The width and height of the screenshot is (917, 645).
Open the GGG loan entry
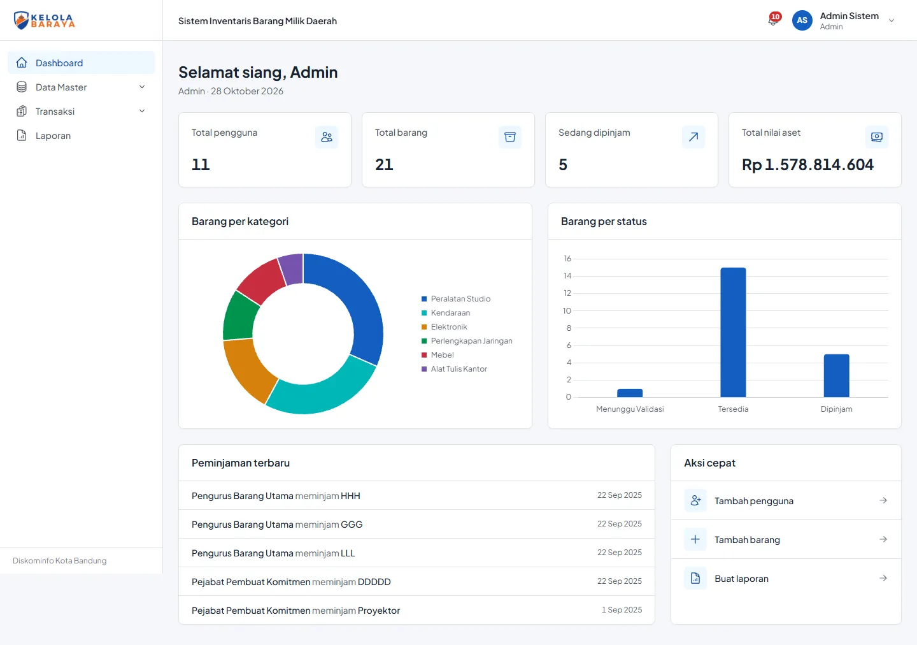tap(416, 524)
